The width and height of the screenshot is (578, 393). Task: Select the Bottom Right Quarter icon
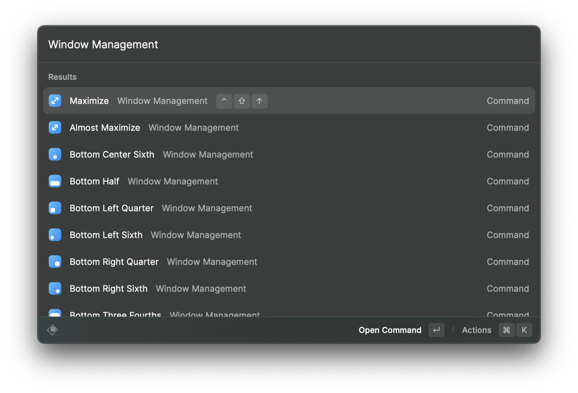point(55,262)
